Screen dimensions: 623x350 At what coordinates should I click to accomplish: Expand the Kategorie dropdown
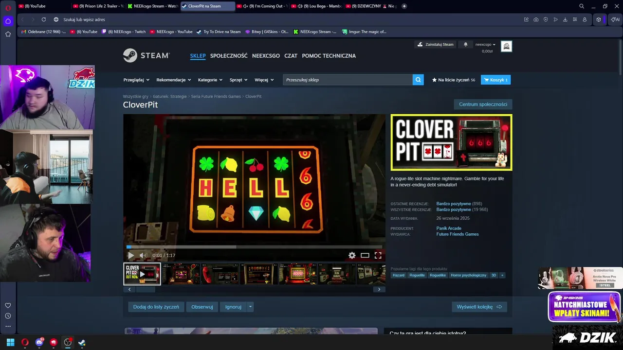point(210,80)
